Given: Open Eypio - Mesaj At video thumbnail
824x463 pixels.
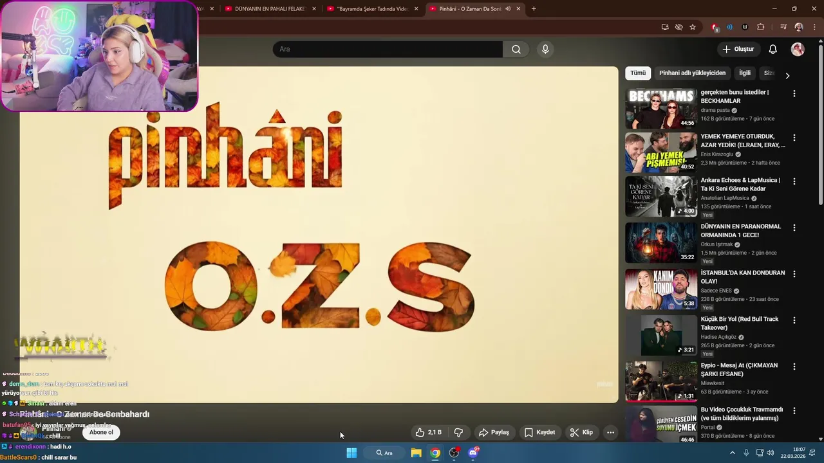Looking at the screenshot, I should pos(661,381).
